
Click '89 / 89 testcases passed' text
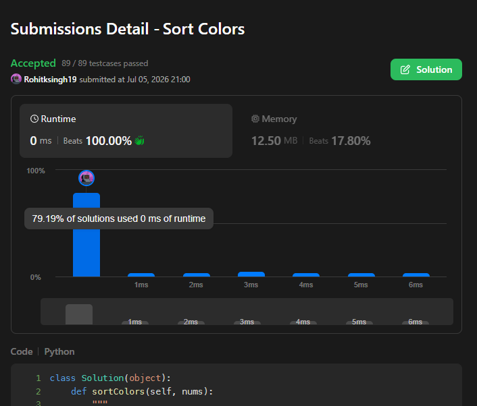[105, 63]
